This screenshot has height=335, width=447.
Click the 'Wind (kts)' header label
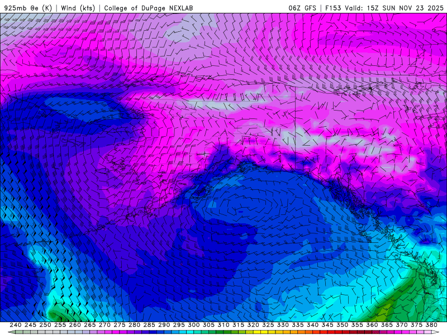click(x=78, y=8)
